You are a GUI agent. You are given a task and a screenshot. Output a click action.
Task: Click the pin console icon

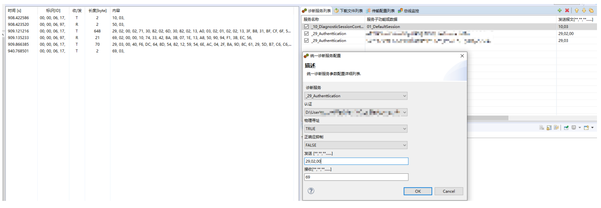566,128
